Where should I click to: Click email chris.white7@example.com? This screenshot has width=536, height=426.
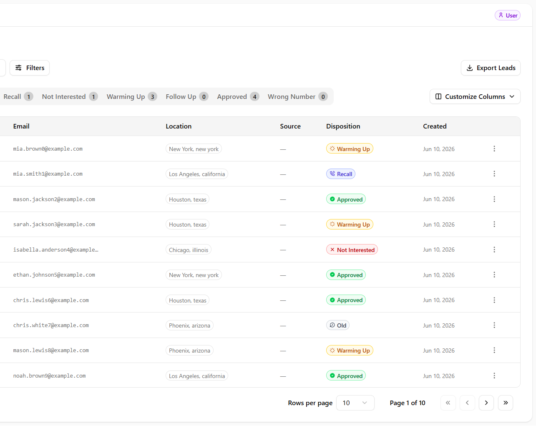51,325
